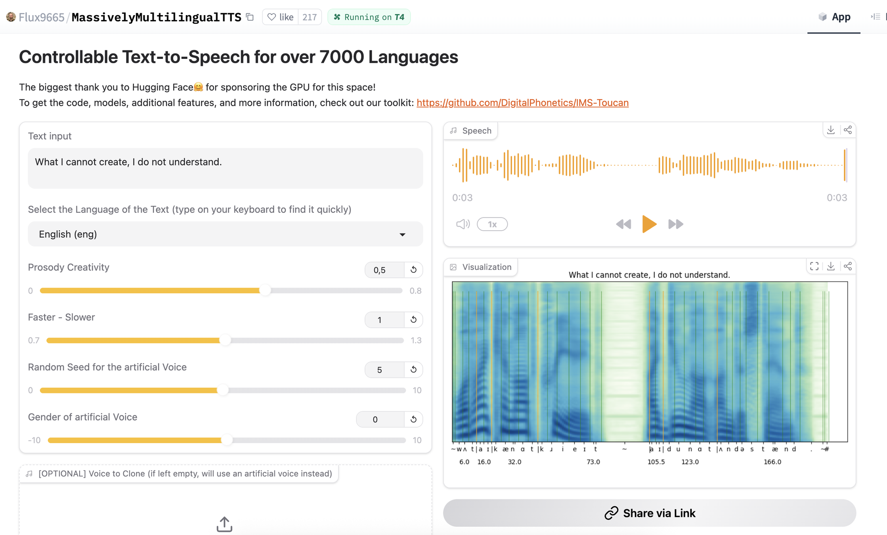Open the App tab
Screen dimensions: 887x535
(834, 17)
